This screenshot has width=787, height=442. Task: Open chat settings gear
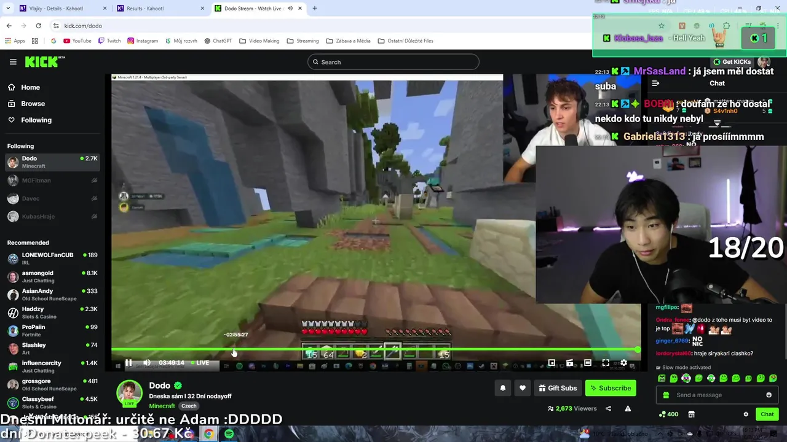[746, 414]
